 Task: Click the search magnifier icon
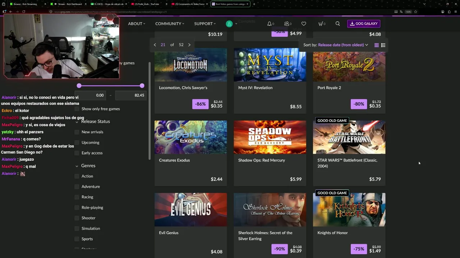[x=337, y=24]
